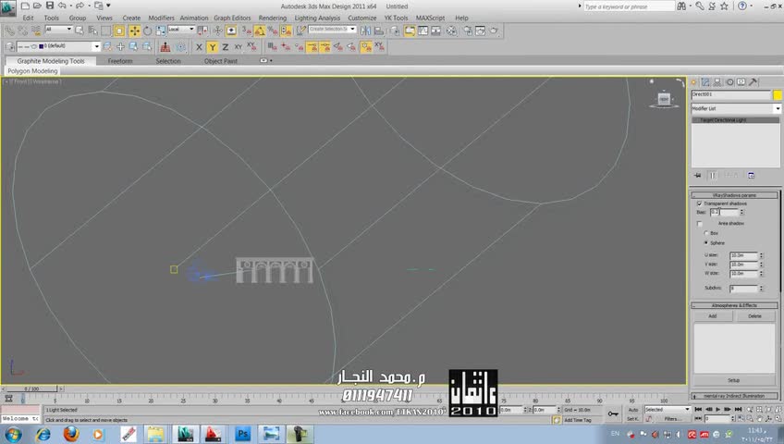Open the Utilities hammer panel tab

(753, 82)
